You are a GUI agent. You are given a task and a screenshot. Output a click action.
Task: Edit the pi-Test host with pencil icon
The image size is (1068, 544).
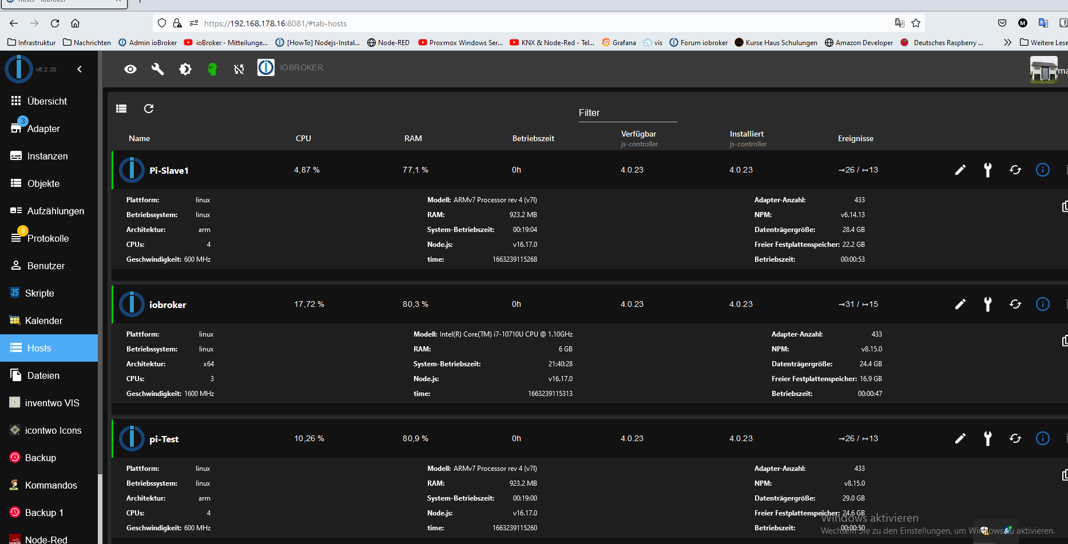pyautogui.click(x=960, y=438)
